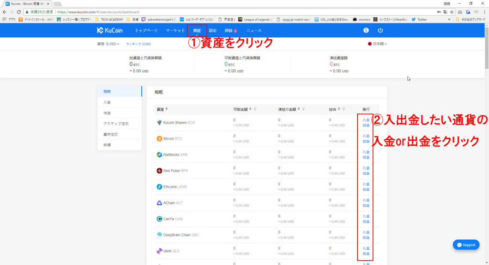The width and height of the screenshot is (489, 265).
Task: Click the Support chat button
Action: (466, 245)
